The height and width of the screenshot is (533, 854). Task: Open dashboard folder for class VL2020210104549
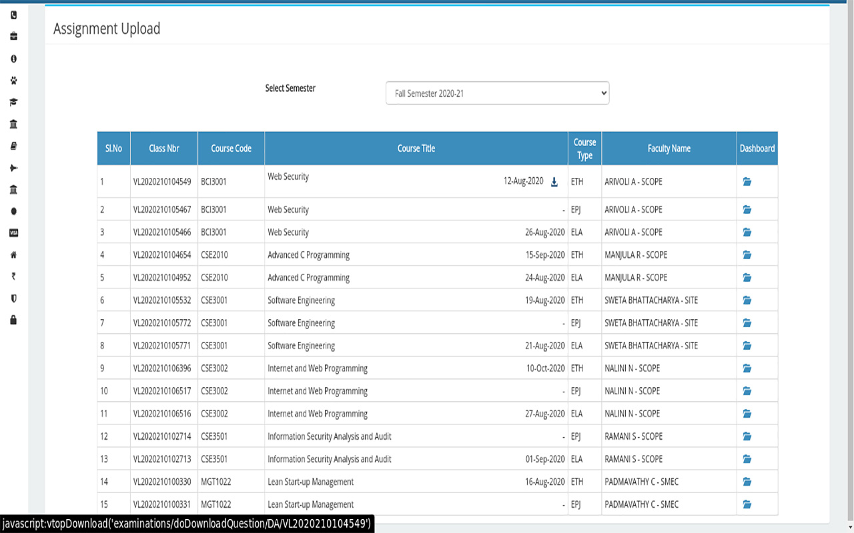[747, 181]
